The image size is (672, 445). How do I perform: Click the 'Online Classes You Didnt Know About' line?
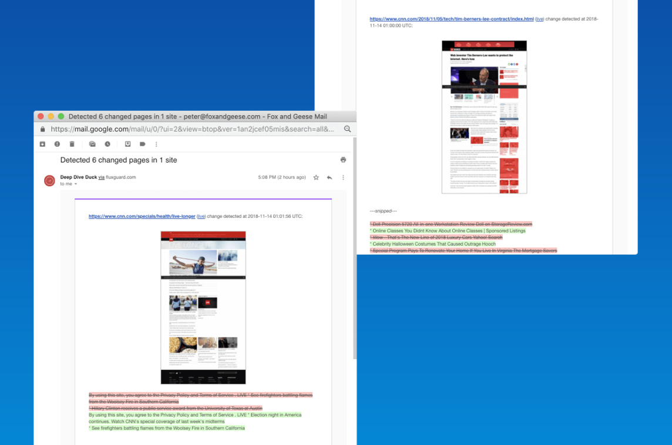click(448, 231)
